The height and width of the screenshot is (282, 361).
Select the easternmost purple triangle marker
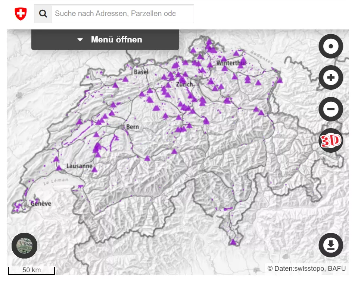[280, 80]
